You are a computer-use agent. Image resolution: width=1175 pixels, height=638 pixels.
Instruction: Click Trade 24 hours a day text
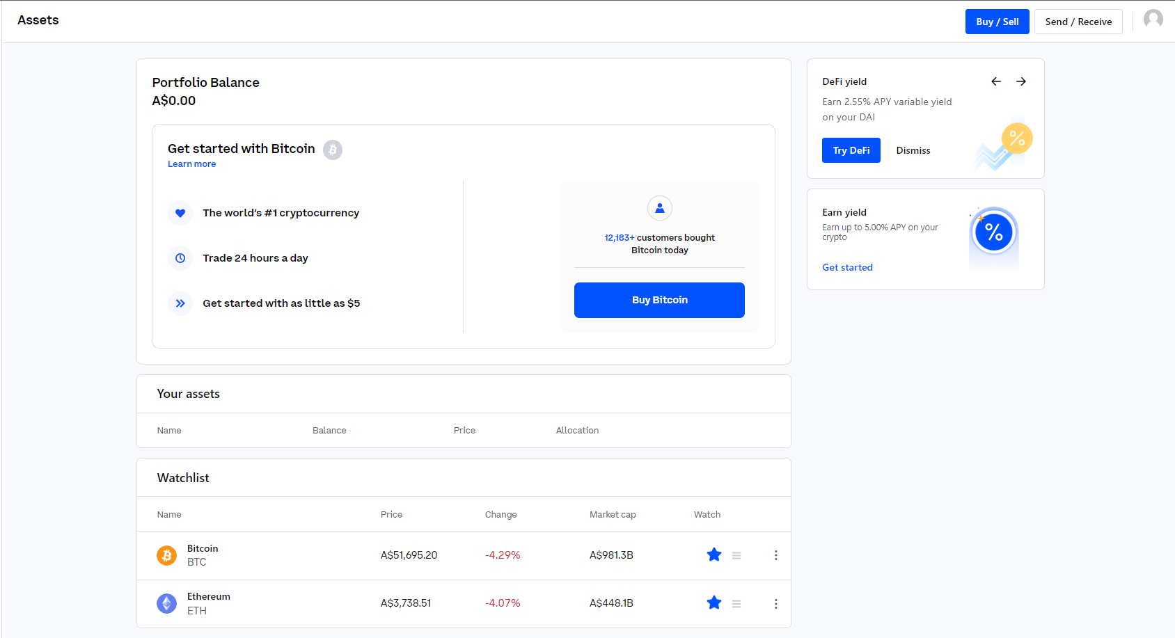pos(255,258)
